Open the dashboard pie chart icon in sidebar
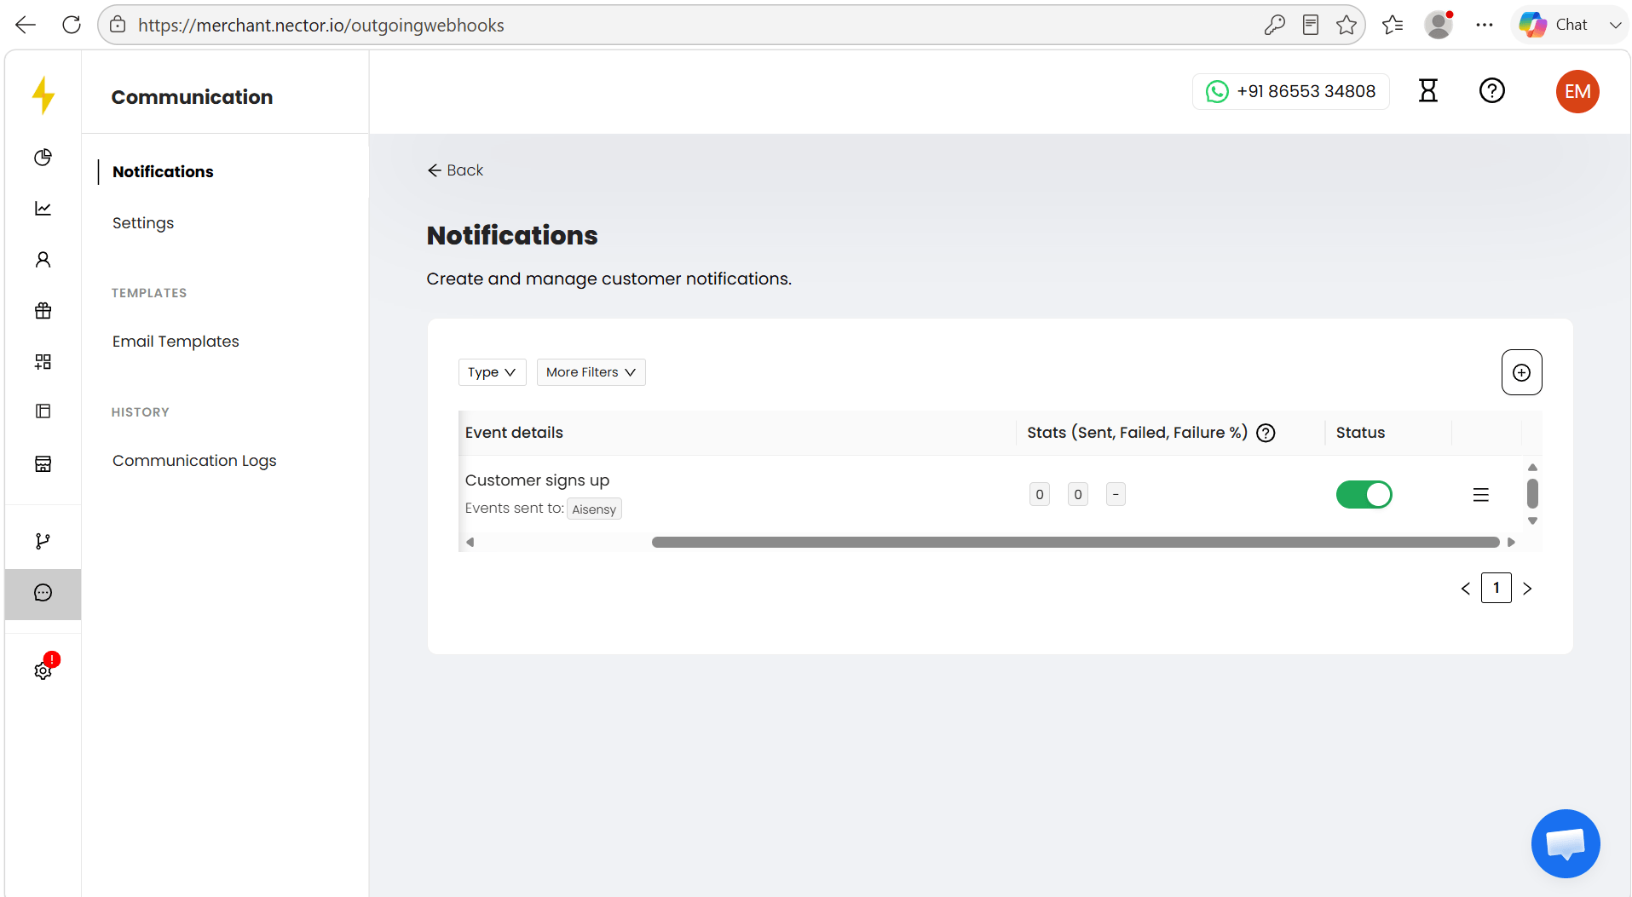The image size is (1632, 897). (43, 158)
